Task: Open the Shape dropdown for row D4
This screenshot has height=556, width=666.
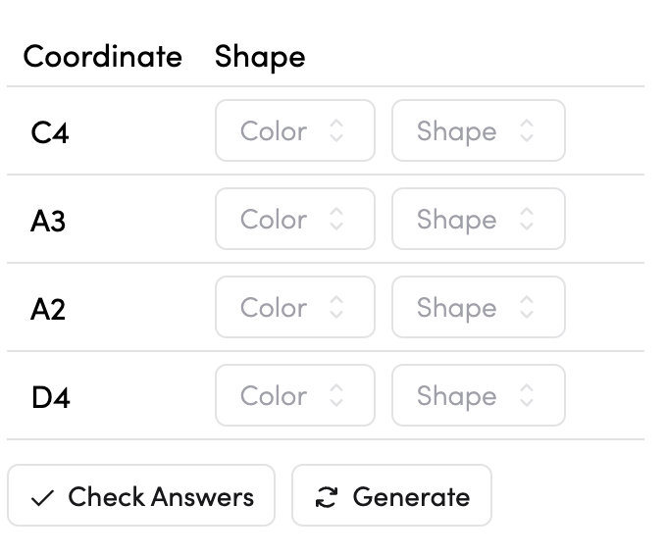Action: pyautogui.click(x=478, y=395)
